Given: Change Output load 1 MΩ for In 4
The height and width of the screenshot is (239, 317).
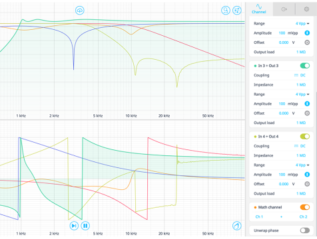Looking at the screenshot, I should point(301,194).
